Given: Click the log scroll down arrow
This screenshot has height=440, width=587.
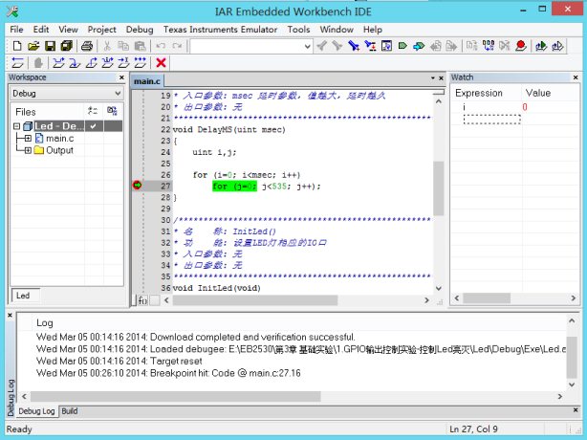Looking at the screenshot, I should pyautogui.click(x=572, y=385).
